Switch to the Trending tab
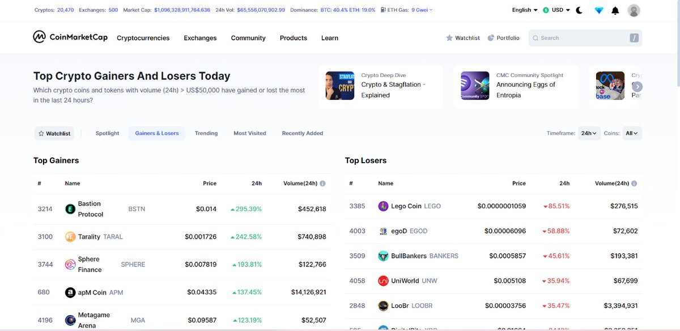This screenshot has height=331, width=680. click(206, 133)
